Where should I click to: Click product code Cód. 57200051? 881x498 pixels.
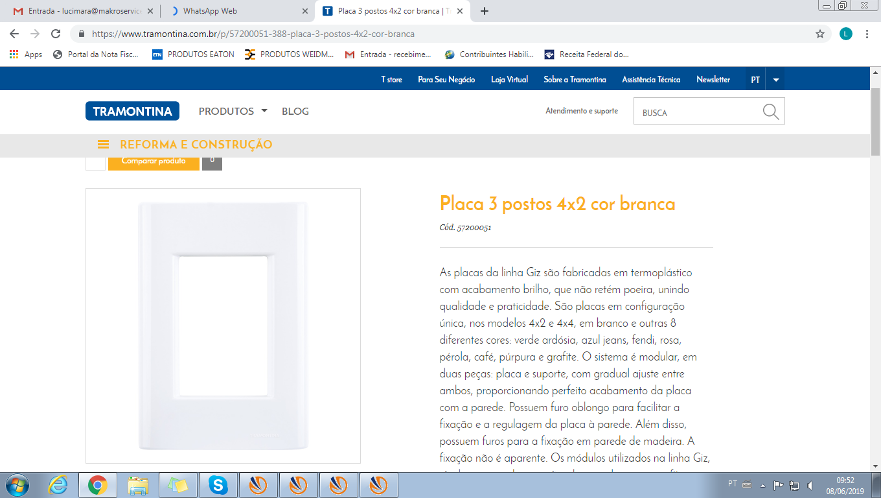(x=465, y=228)
